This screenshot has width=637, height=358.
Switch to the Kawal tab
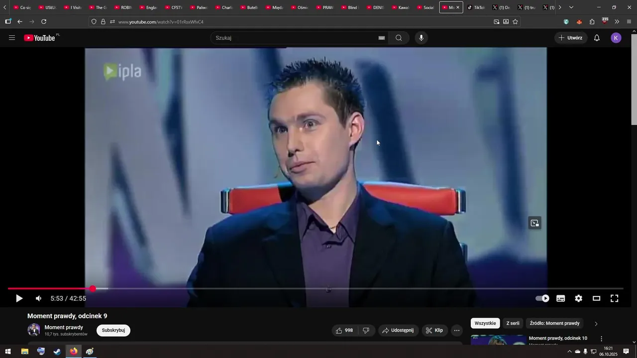pyautogui.click(x=400, y=7)
